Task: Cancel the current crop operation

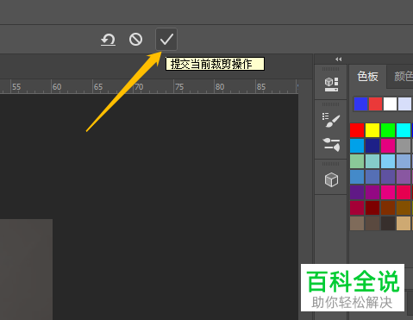Action: coord(135,40)
